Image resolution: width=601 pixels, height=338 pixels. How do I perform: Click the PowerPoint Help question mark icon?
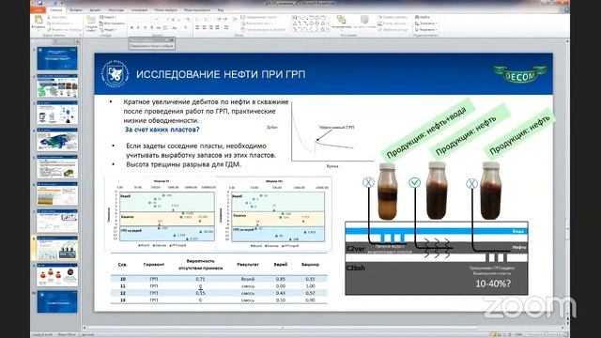(566, 10)
